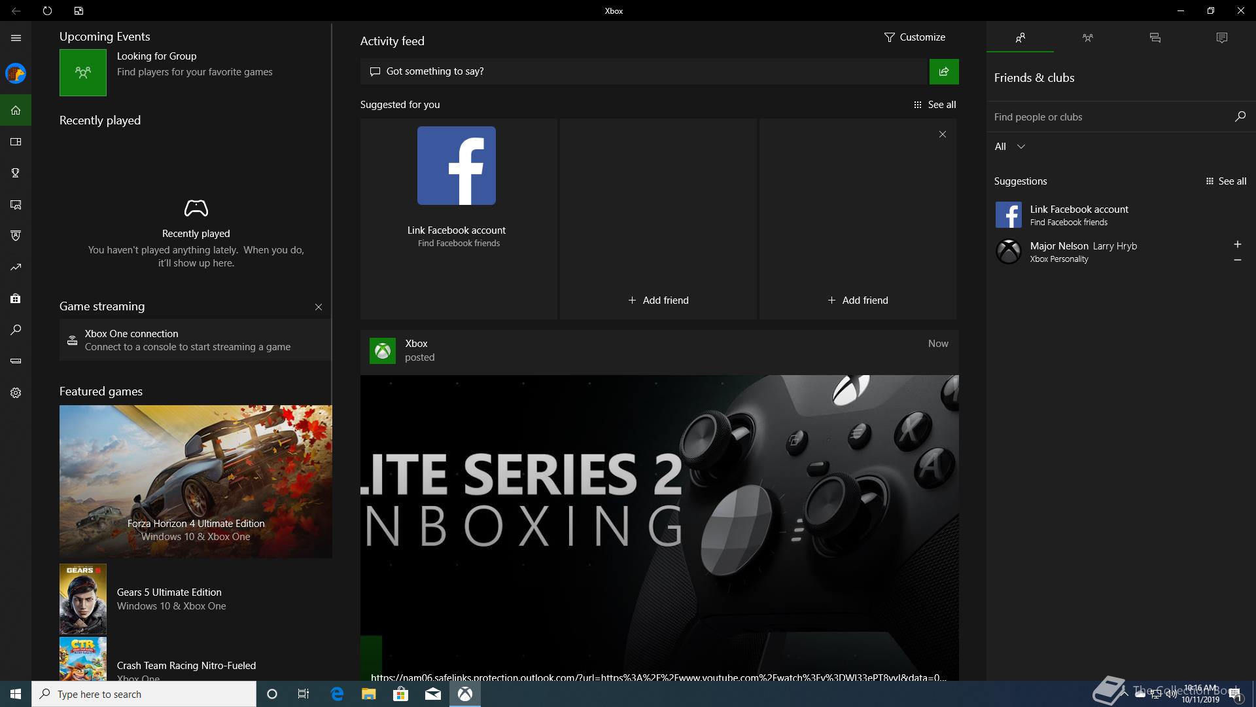
Task: Open Search icon in sidebar
Action: 16,330
